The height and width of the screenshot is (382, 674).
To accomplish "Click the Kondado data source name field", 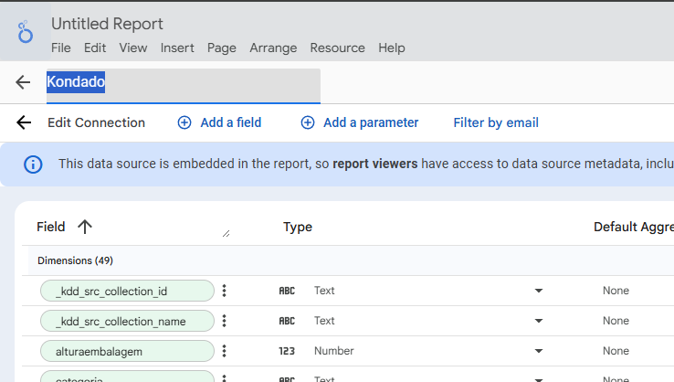I will click(184, 85).
